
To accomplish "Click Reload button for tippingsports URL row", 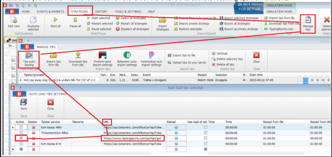I will tap(176, 138).
